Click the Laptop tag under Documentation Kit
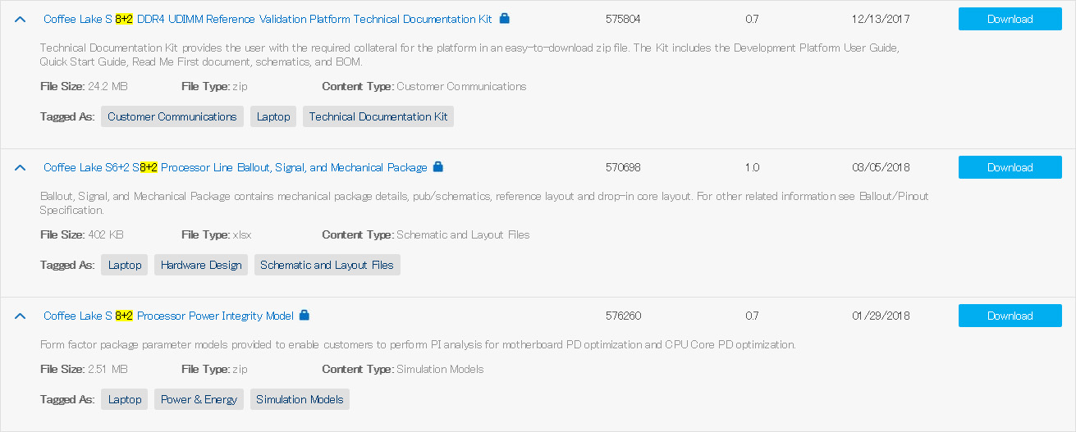Viewport: 1076px width, 432px height. (x=273, y=116)
